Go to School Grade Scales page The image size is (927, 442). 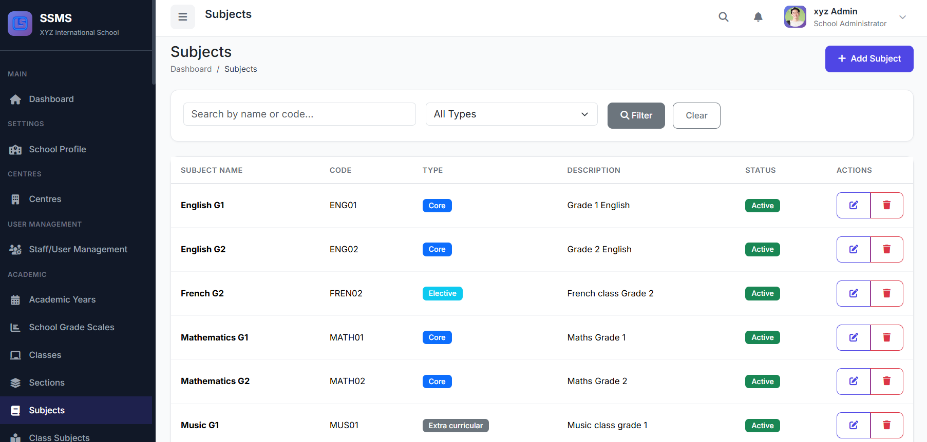71,327
